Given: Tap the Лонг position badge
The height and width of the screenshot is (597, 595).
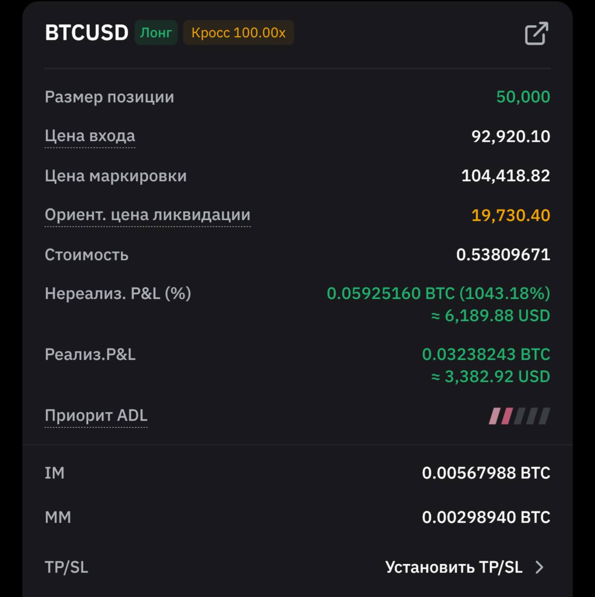Looking at the screenshot, I should click(156, 33).
